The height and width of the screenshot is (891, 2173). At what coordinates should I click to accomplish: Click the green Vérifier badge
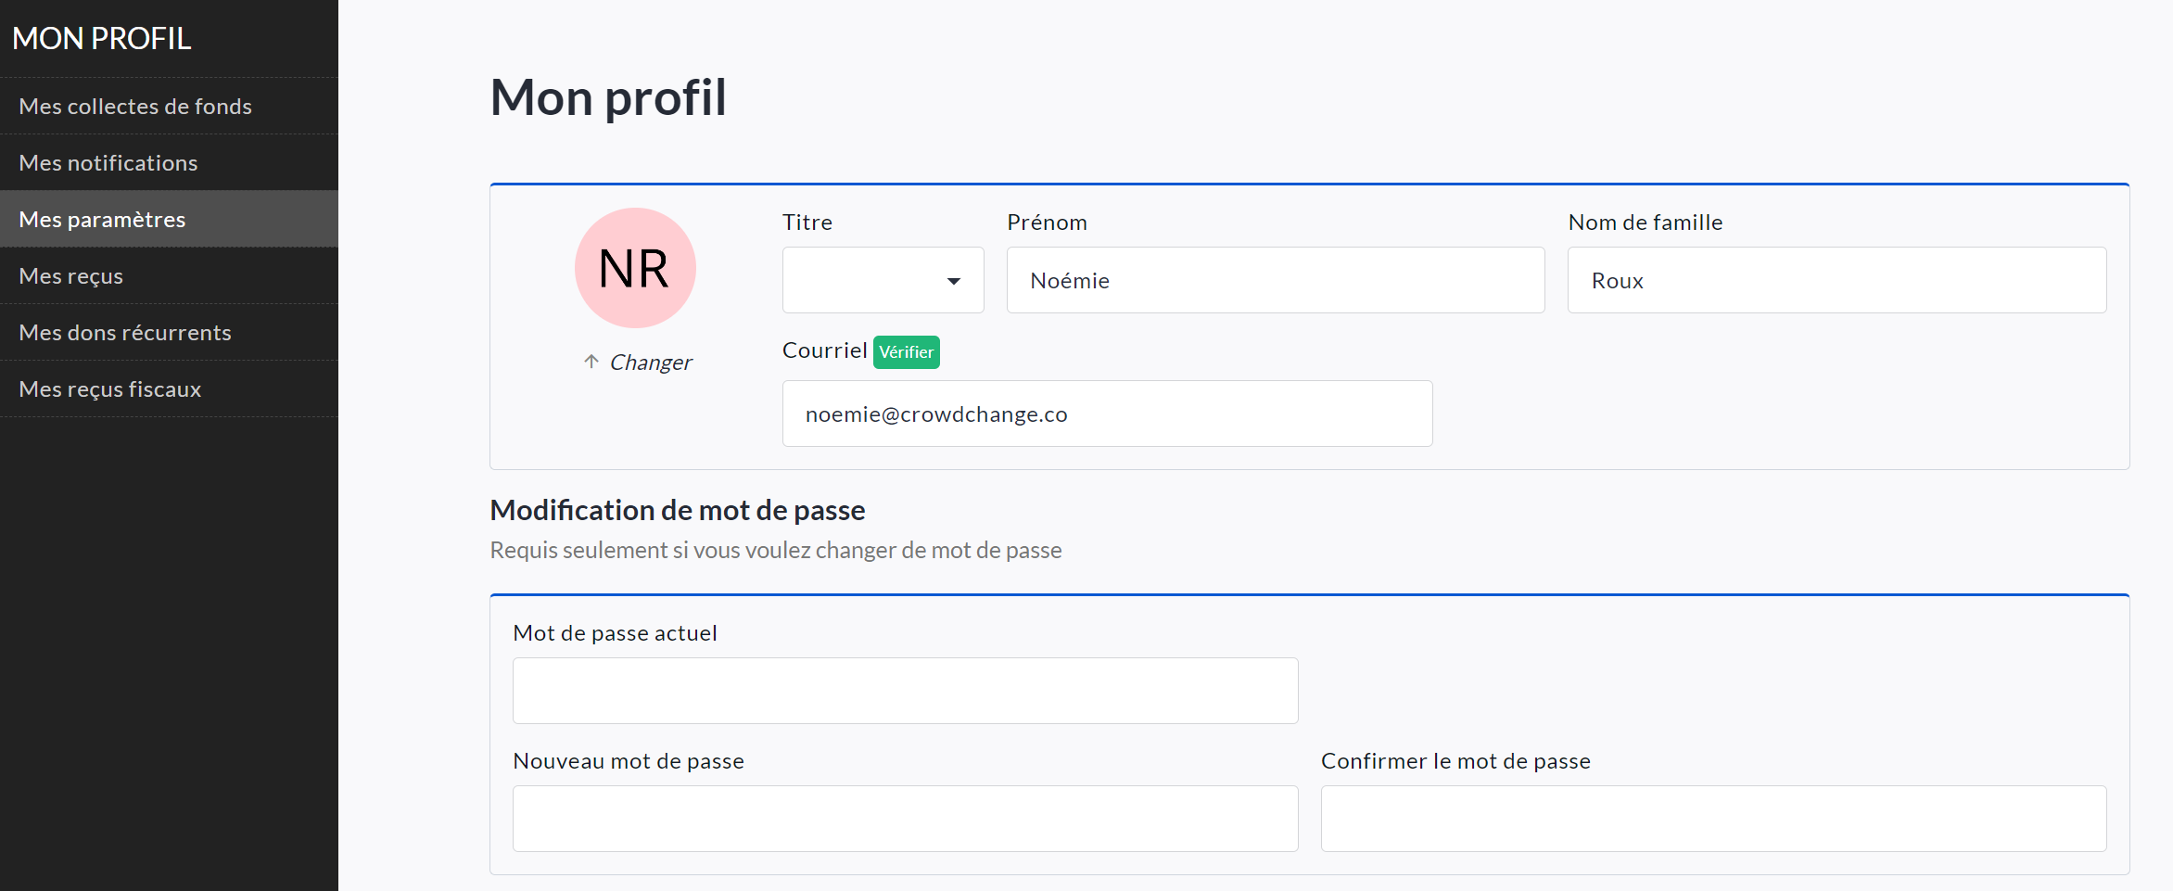tap(906, 352)
